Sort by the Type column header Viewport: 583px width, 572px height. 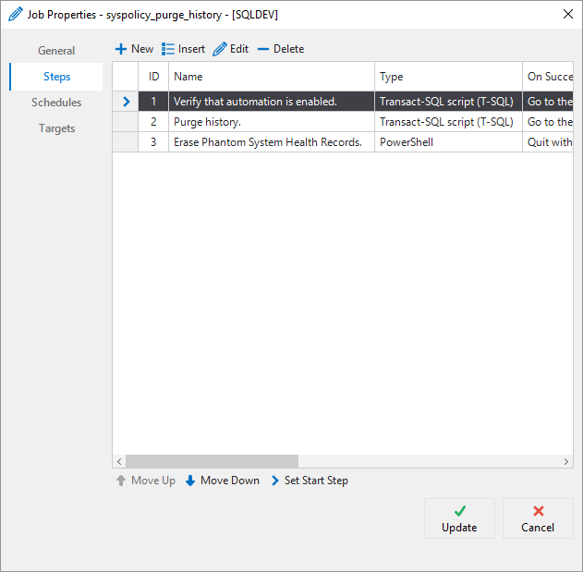(448, 77)
